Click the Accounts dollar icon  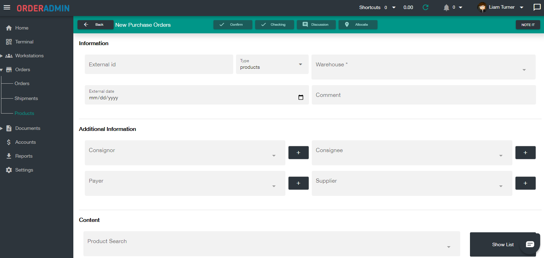click(9, 142)
